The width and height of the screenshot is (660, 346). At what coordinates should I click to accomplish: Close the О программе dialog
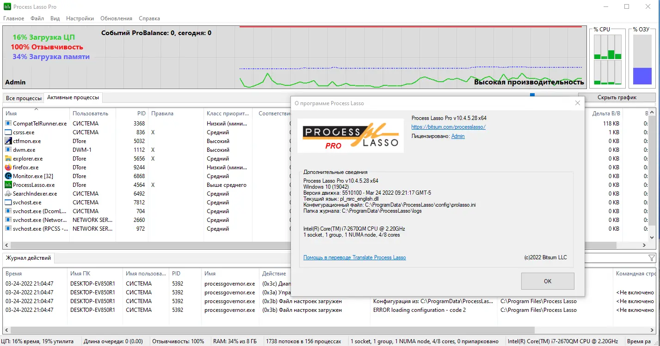coord(577,103)
